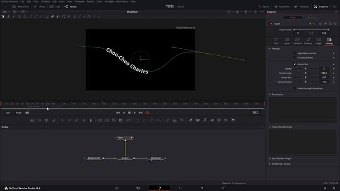The width and height of the screenshot is (340, 191).
Task: Click the Quality value field
Action: (324, 69)
